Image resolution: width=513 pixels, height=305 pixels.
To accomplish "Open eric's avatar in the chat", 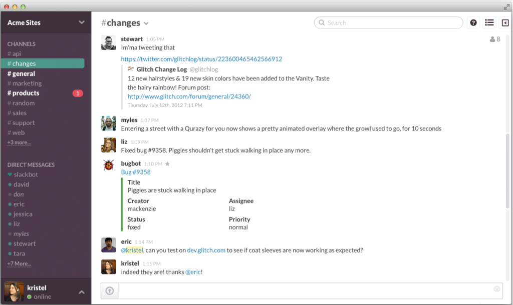I will (109, 245).
